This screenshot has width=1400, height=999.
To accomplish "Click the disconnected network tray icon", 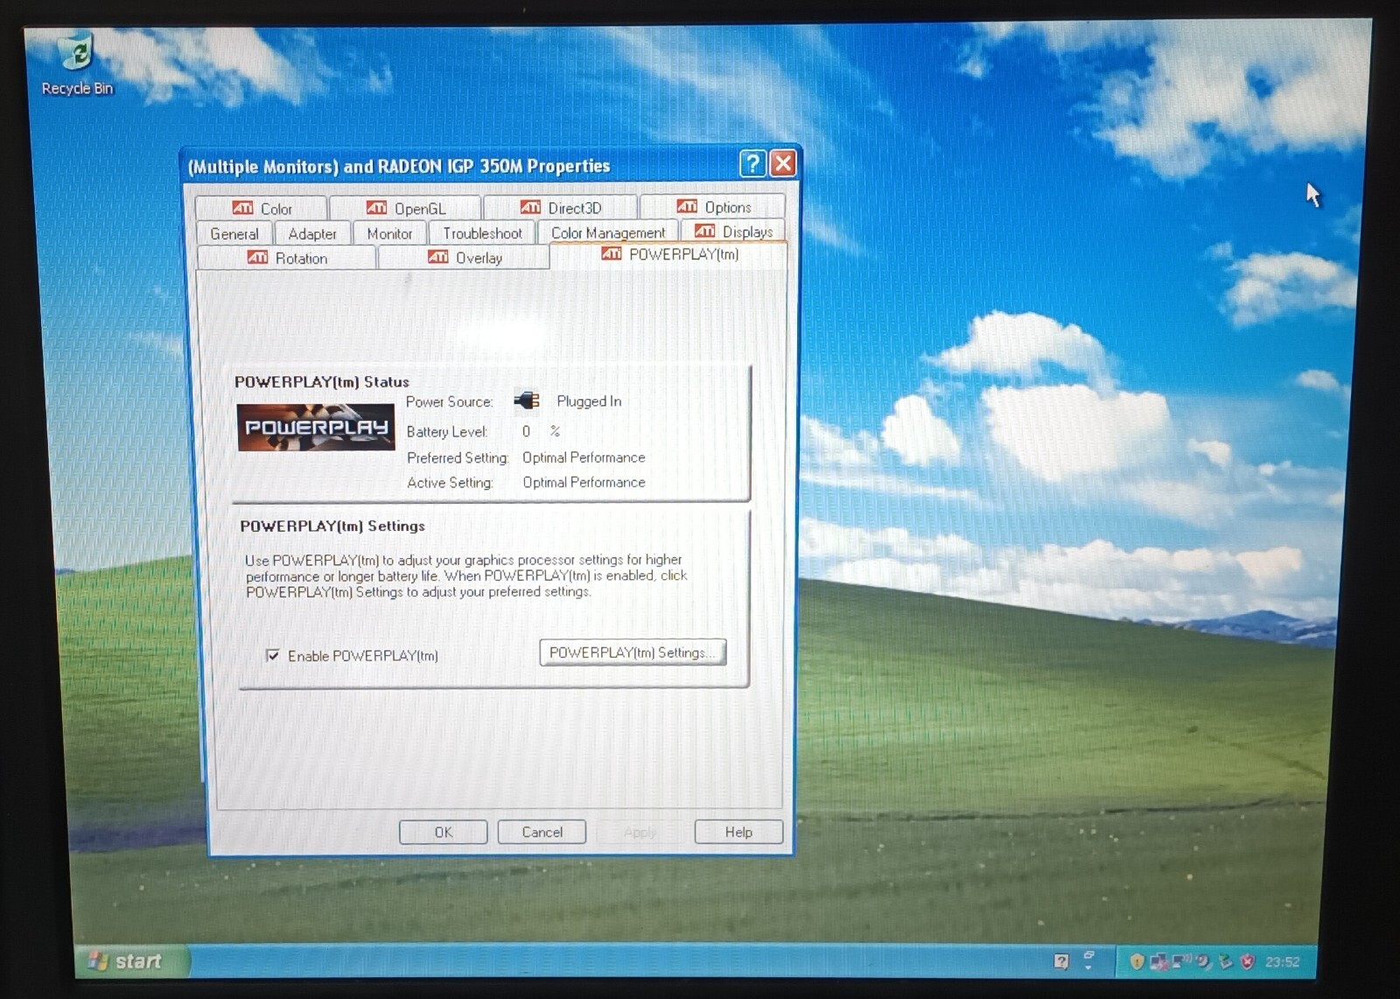I will (1159, 961).
